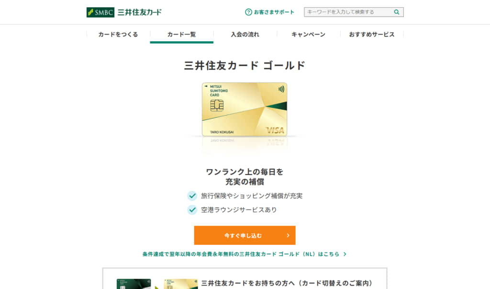Click the checkmark beside 空港ラウンジサービスあり
Viewport: 490px width, 289px height.
tap(192, 210)
